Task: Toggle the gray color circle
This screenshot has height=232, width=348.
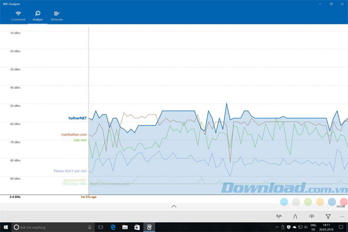Action: 296,202
